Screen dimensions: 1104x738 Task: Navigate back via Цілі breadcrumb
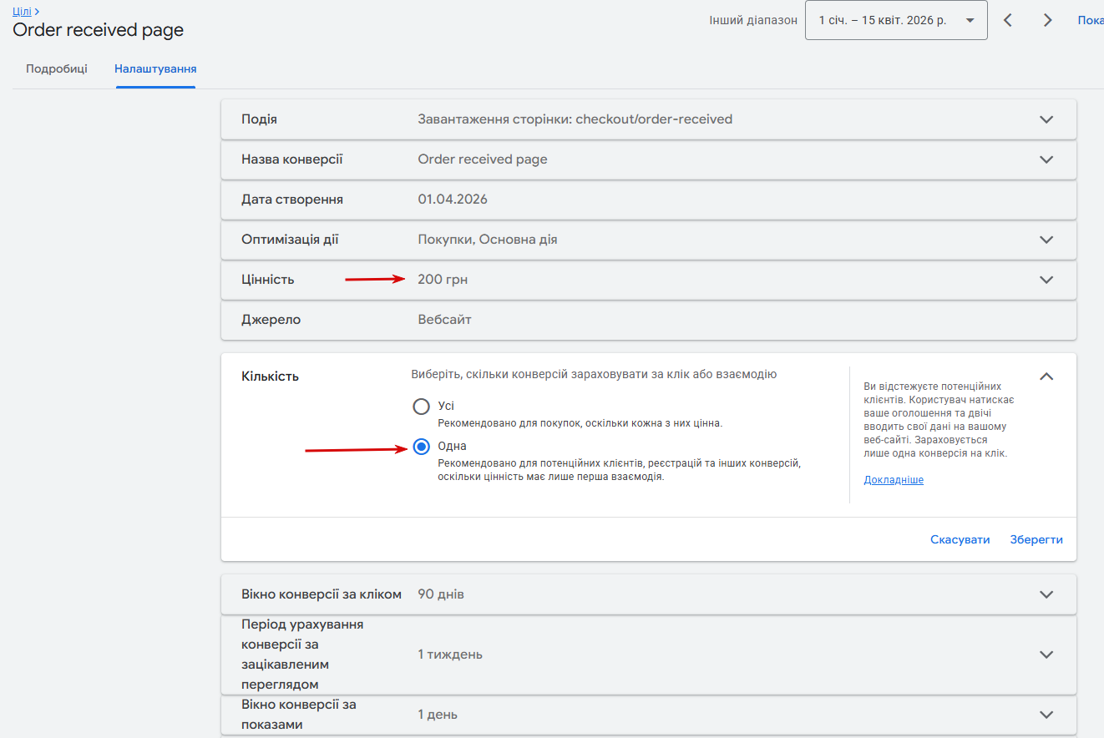[x=23, y=11]
